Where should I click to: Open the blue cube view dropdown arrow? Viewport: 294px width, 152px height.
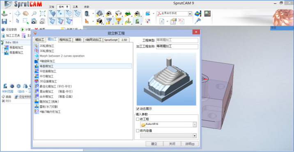pyautogui.click(x=154, y=14)
